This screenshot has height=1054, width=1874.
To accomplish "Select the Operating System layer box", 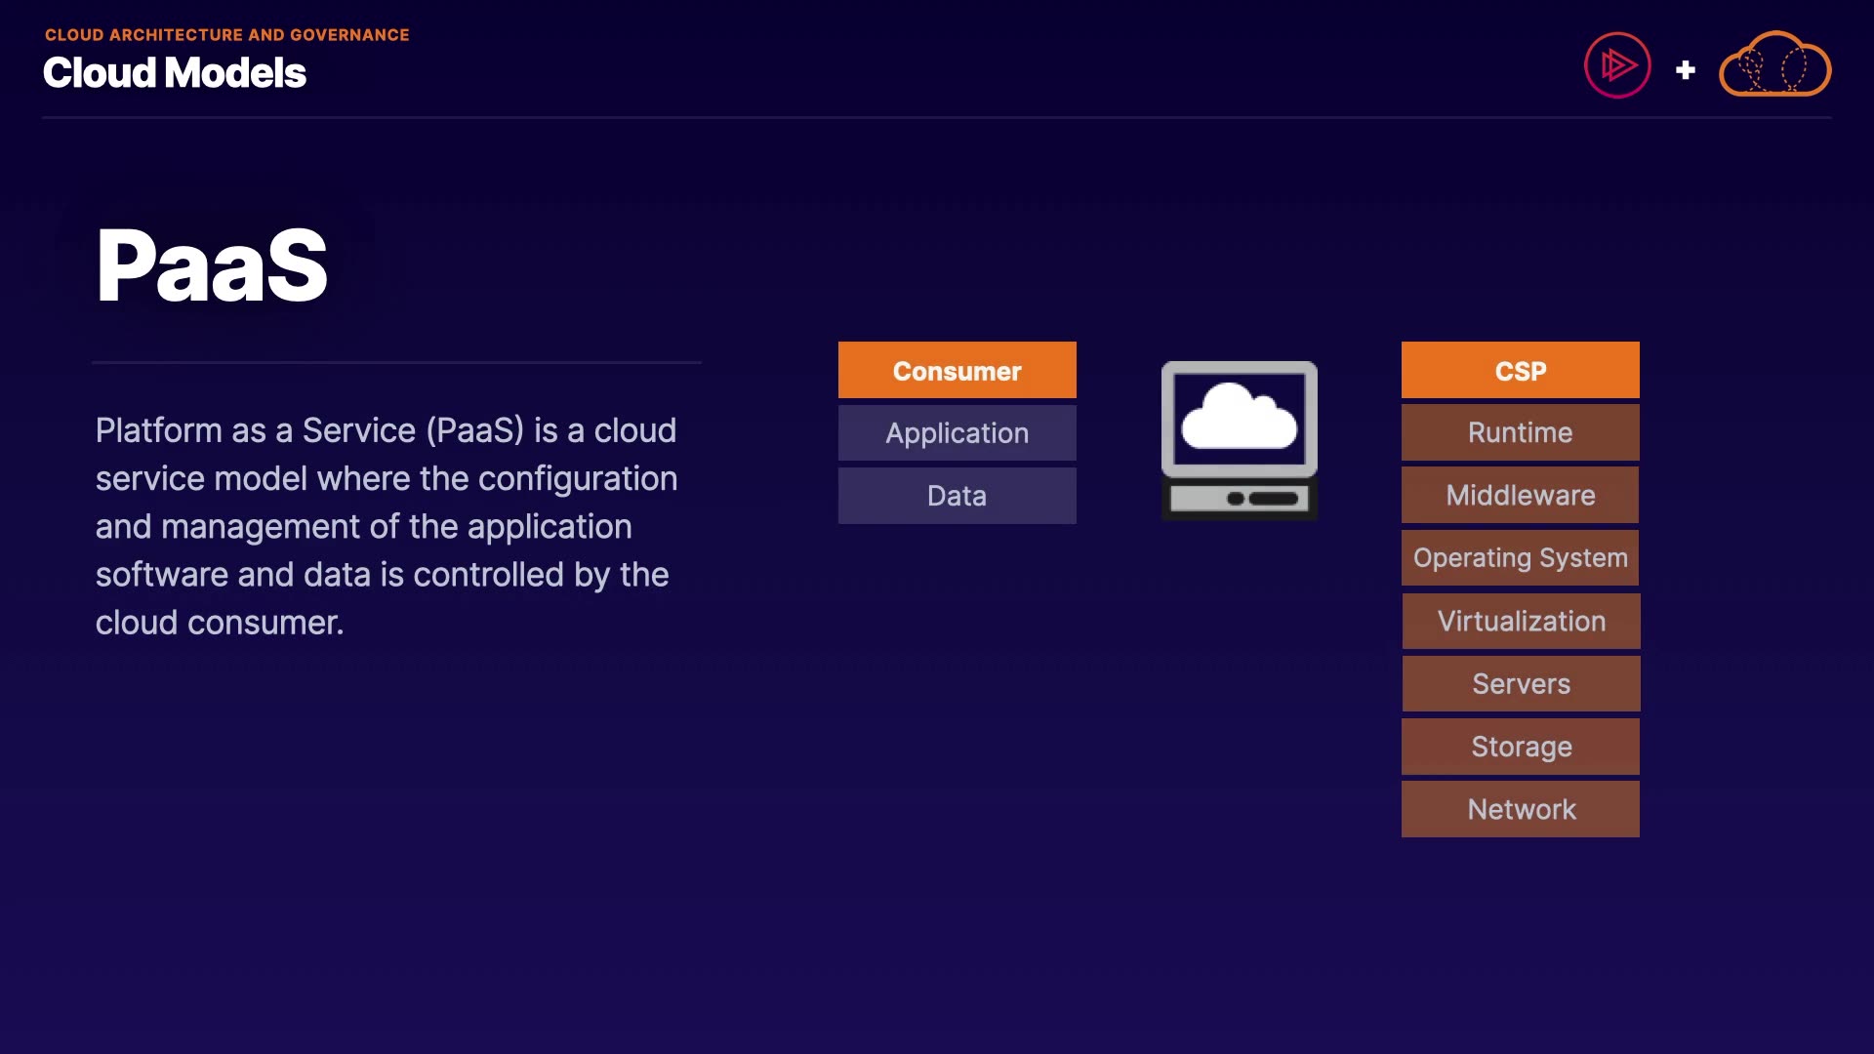I will pyautogui.click(x=1520, y=558).
